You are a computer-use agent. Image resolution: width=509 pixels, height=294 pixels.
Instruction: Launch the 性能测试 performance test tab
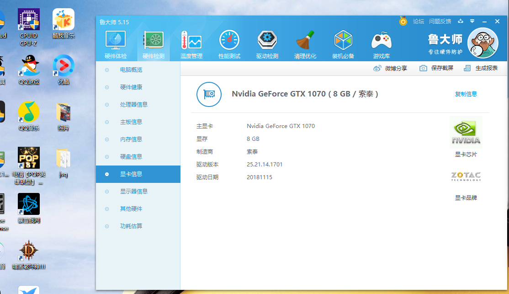(x=229, y=45)
